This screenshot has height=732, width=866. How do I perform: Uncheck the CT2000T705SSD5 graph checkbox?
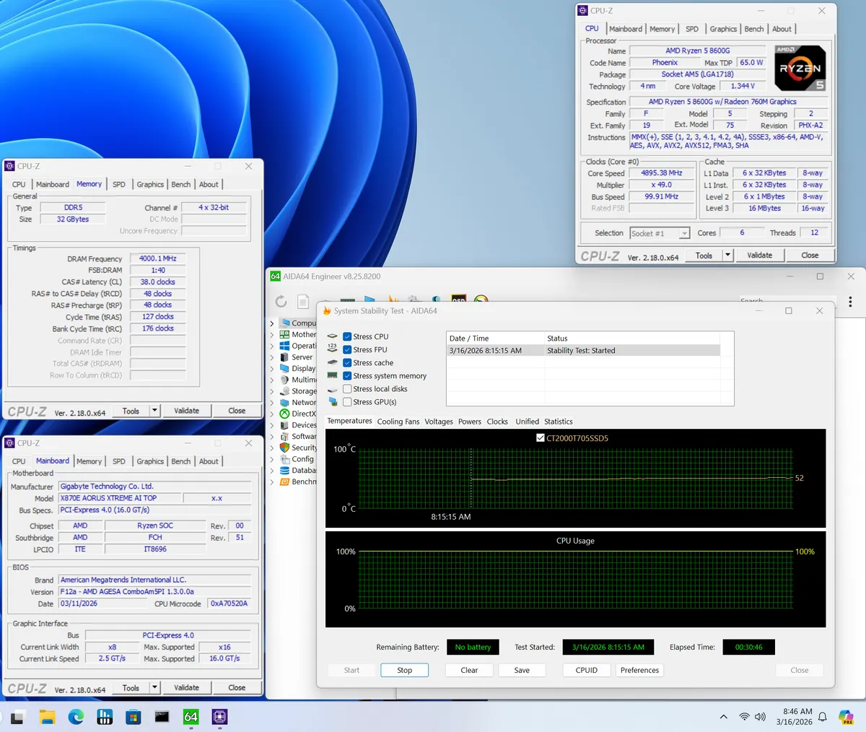tap(541, 438)
